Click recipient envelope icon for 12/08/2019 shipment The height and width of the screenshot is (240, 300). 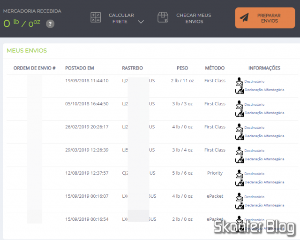pos(239,174)
